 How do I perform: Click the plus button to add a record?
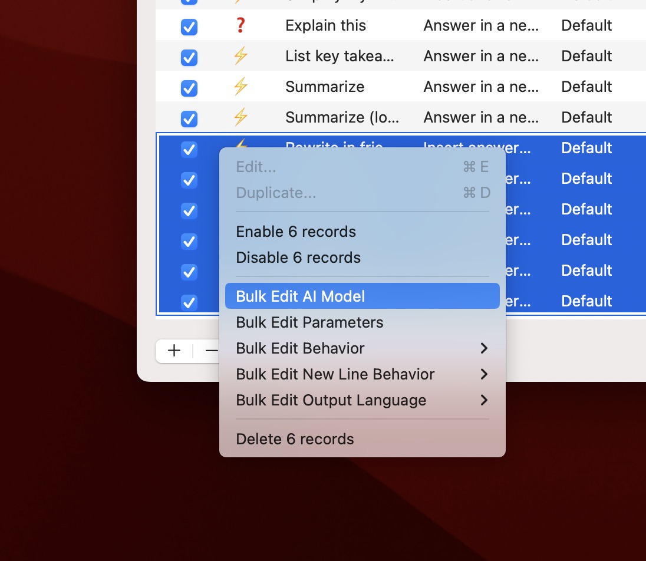click(x=174, y=351)
